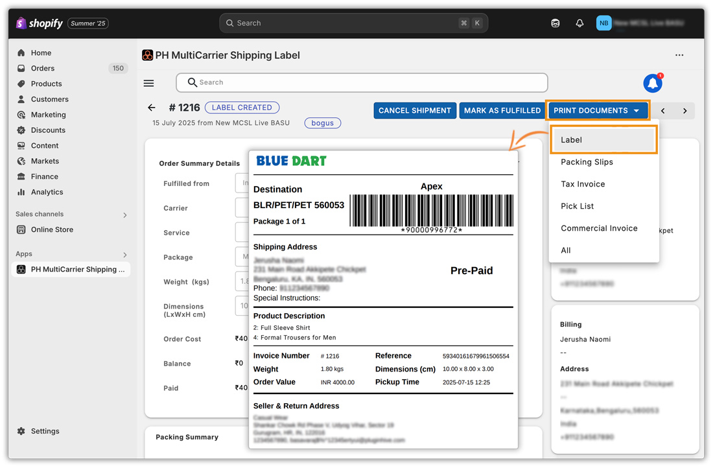Click the Content icon in sidebar
The image size is (713, 468).
[x=21, y=146]
